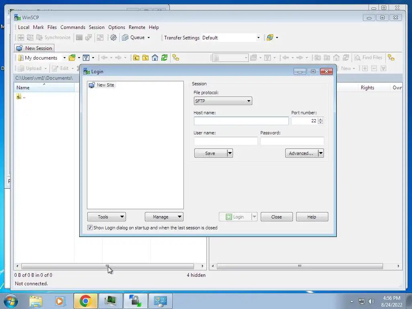Click the globe session icon after Transfer Settings
This screenshot has width=412, height=309.
(270, 37)
